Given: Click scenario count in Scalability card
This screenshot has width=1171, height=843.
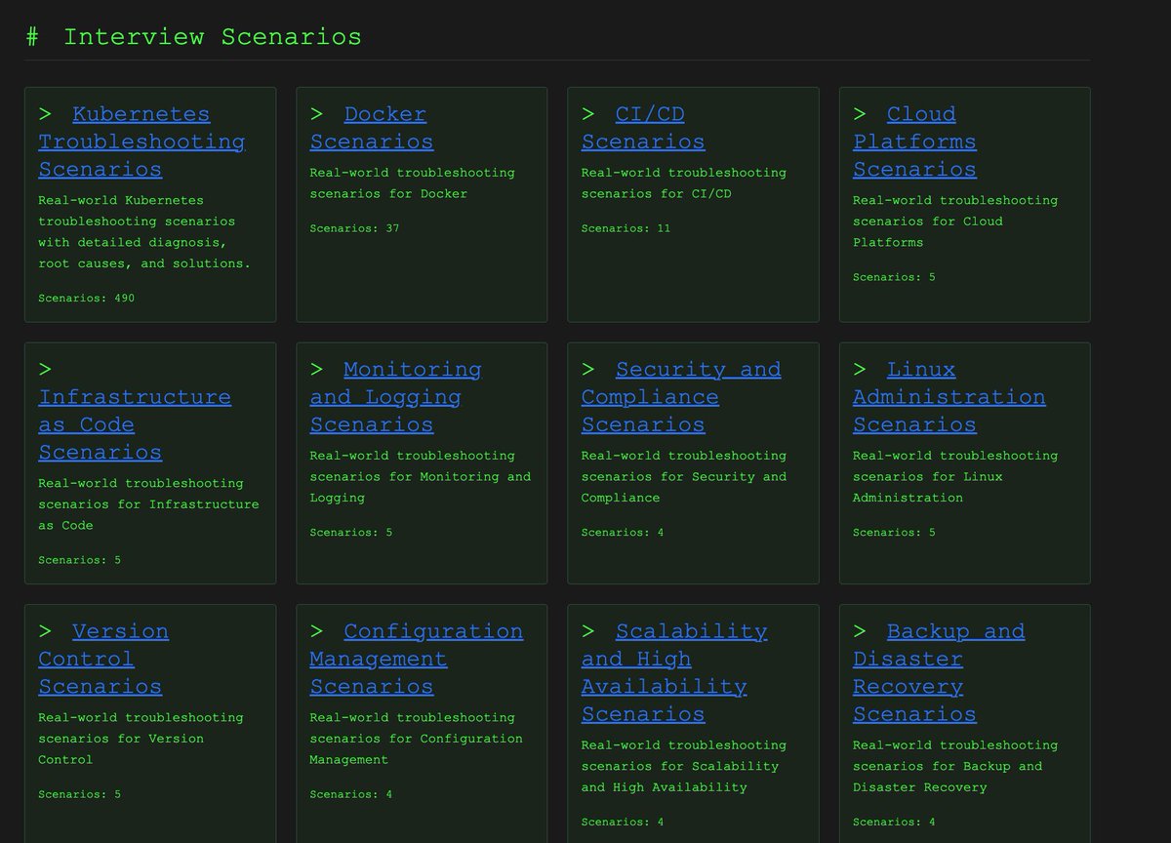Looking at the screenshot, I should point(623,822).
